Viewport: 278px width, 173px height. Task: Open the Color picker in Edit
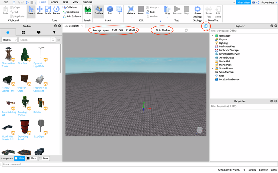[x=141, y=10]
